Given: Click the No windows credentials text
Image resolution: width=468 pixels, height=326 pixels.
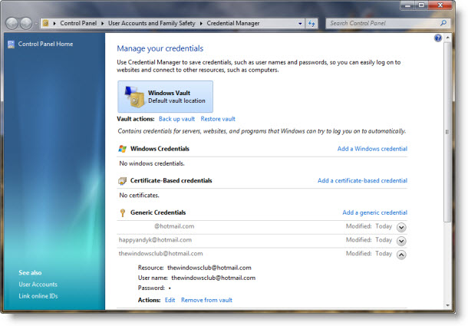Looking at the screenshot, I should [x=152, y=163].
